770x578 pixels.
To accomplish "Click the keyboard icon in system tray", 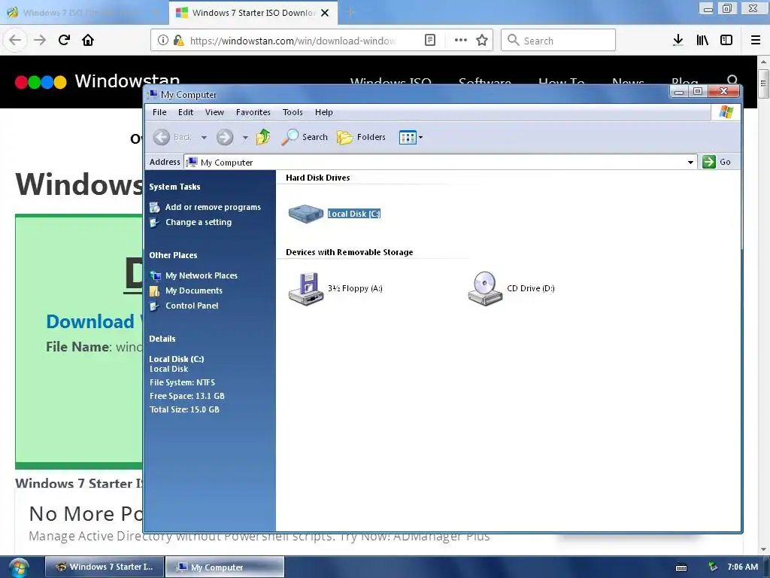I will pyautogui.click(x=681, y=567).
